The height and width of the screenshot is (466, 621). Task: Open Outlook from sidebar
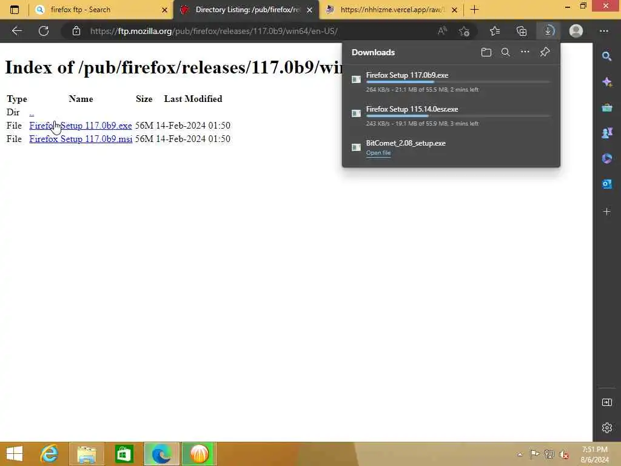pyautogui.click(x=606, y=184)
